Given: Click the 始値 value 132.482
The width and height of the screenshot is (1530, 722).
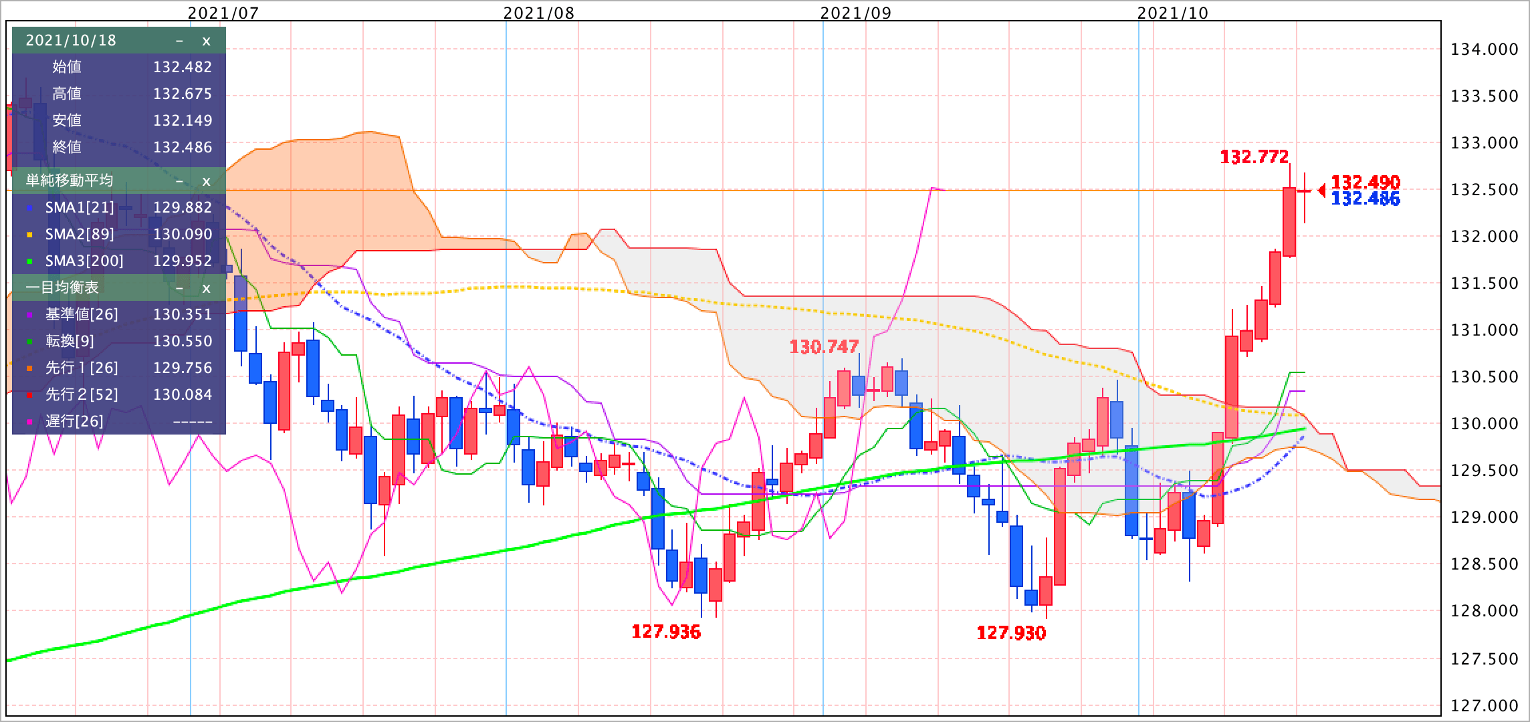Looking at the screenshot, I should click(183, 67).
